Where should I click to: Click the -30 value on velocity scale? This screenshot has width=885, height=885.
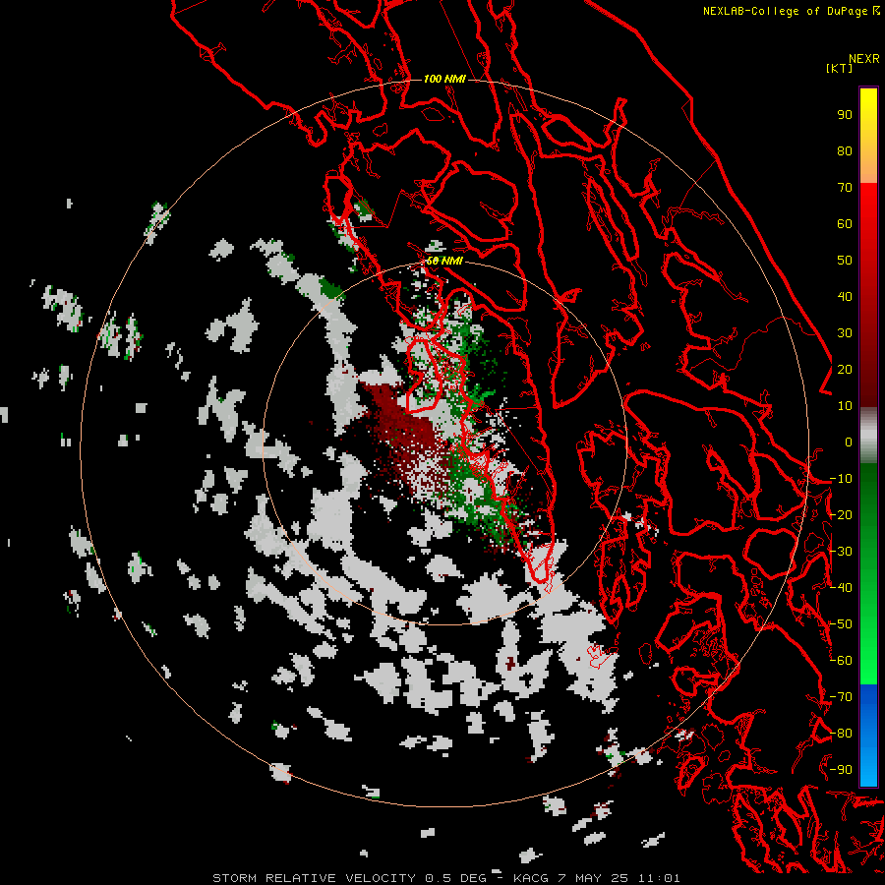(x=841, y=551)
